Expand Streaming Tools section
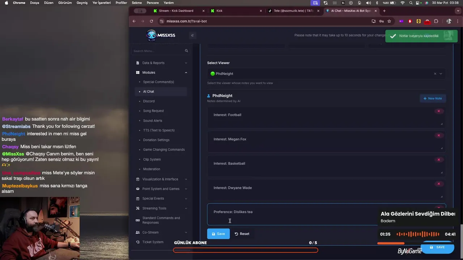 161,208
